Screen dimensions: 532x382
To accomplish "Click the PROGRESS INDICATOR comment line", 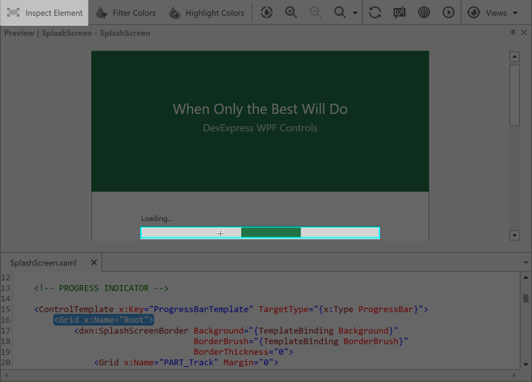I will [101, 288].
